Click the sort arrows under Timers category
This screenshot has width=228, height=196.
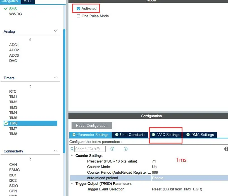coord(30,86)
